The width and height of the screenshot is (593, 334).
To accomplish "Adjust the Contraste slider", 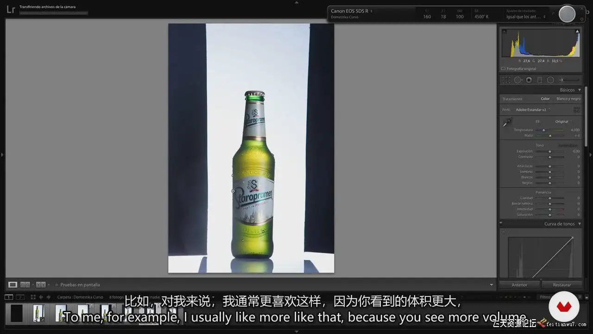I will [x=550, y=157].
